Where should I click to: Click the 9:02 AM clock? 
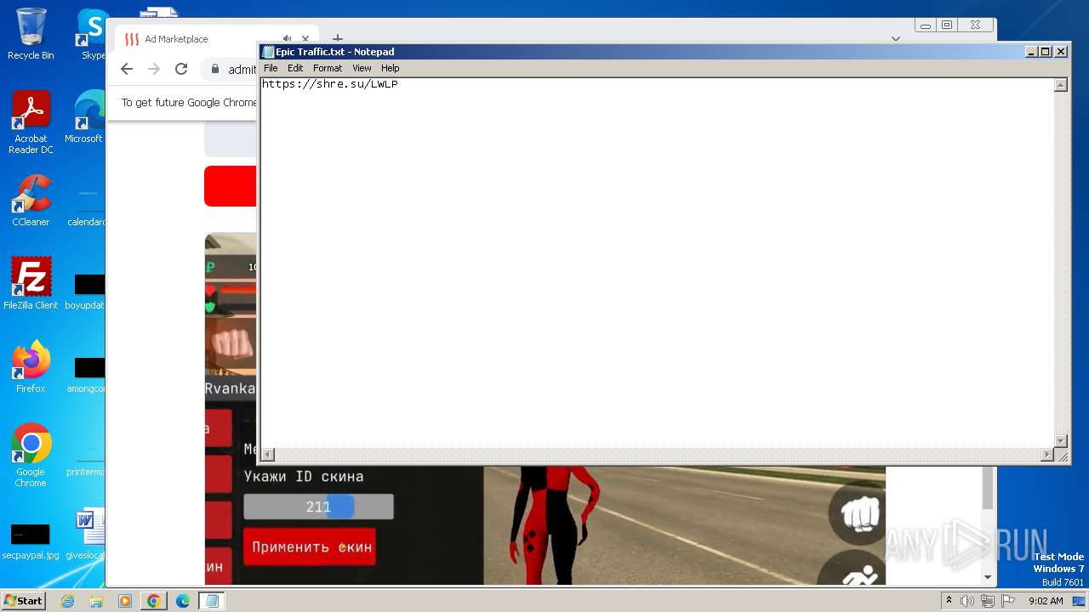tap(1046, 601)
